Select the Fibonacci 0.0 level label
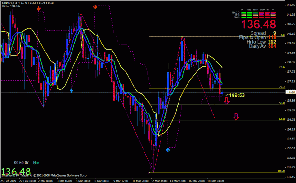296x183 pixels. [x=283, y=35]
